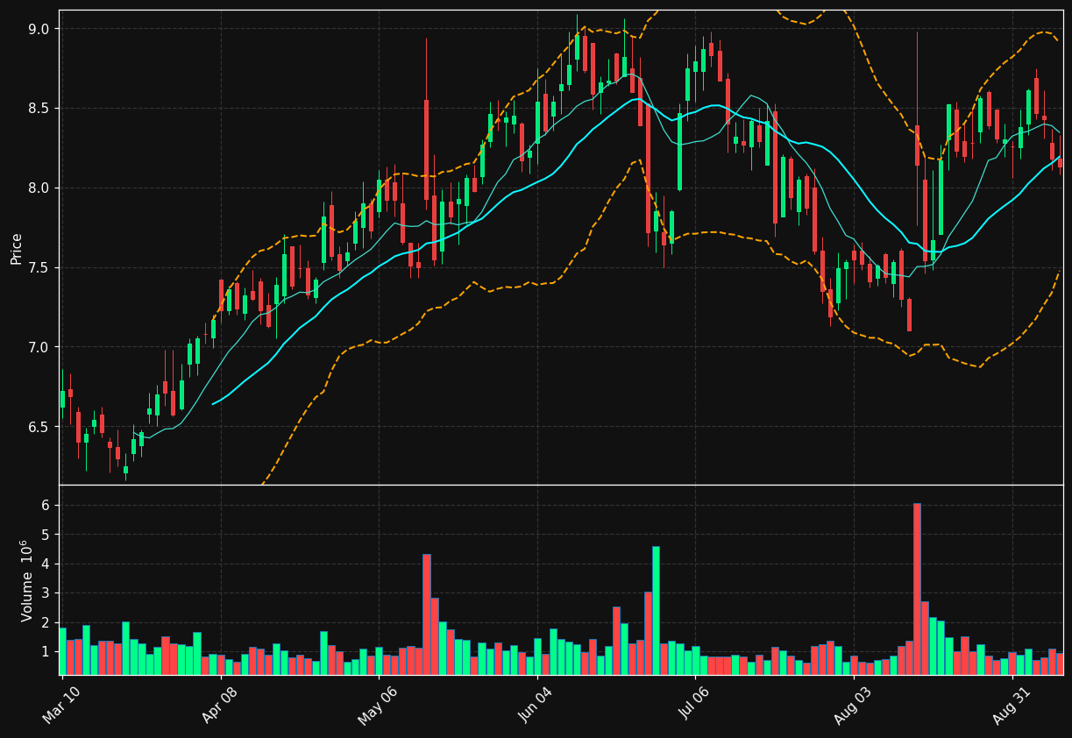The height and width of the screenshot is (738, 1072).
Task: Click the volume axis label 6
Action: pos(46,506)
